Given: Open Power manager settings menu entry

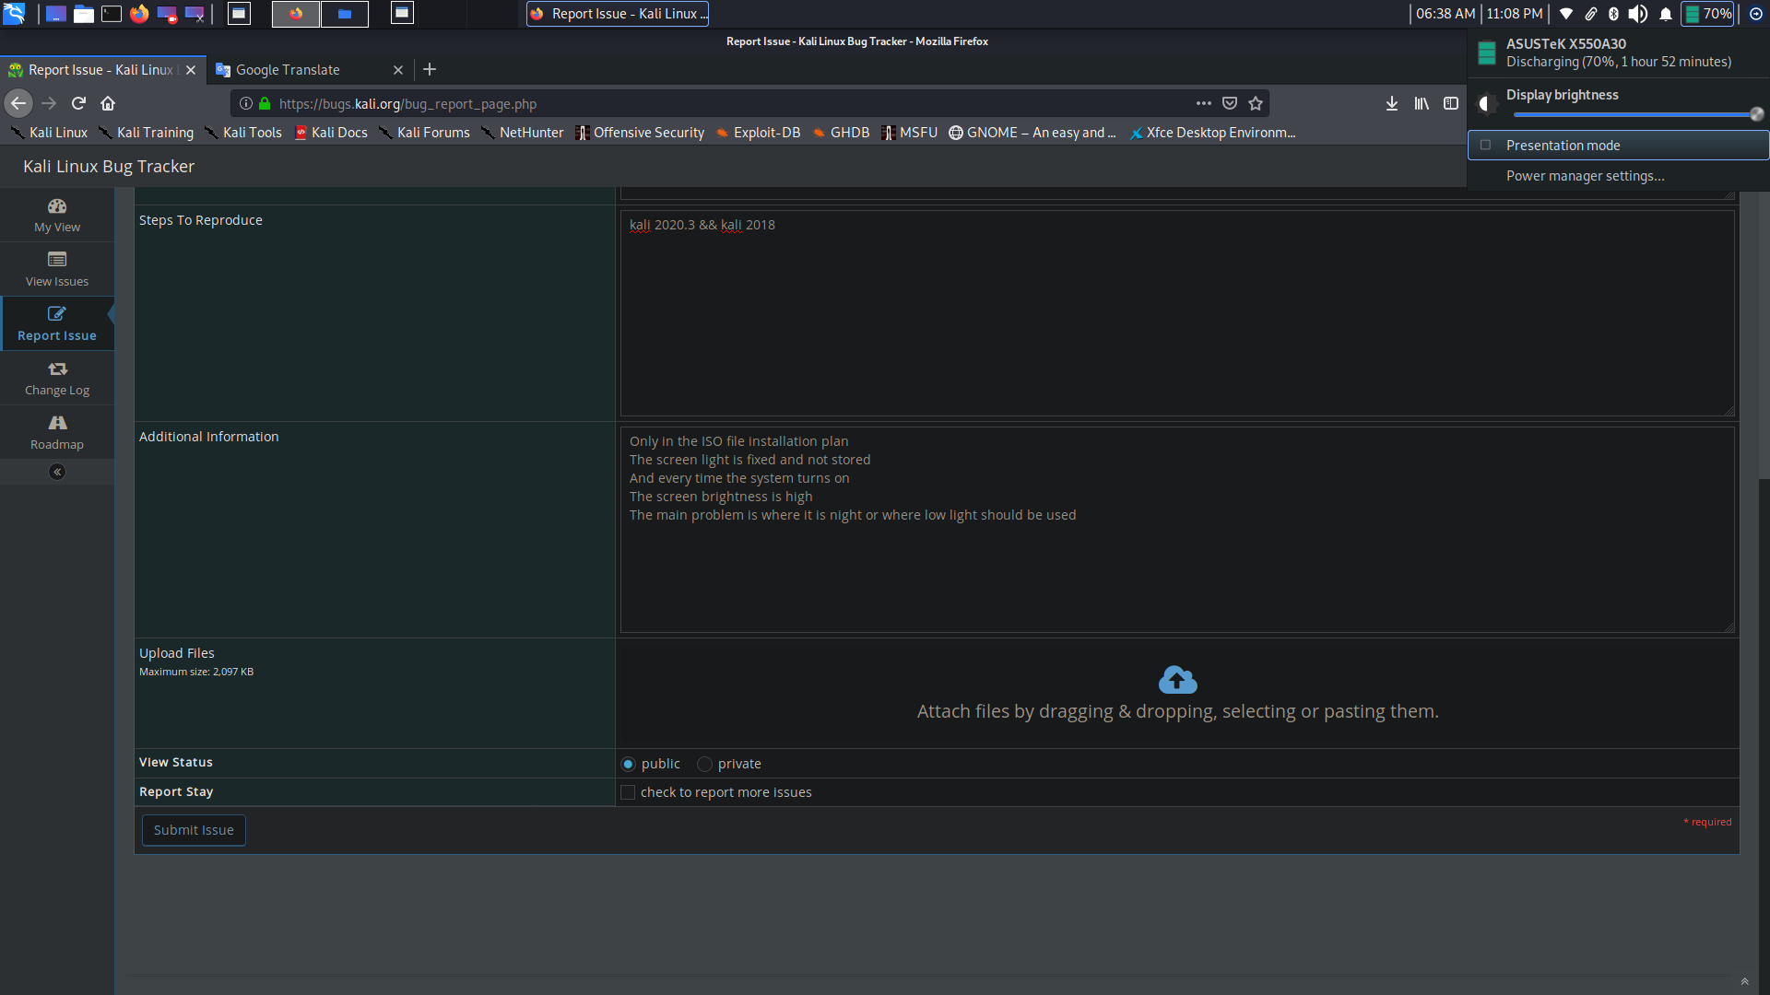Looking at the screenshot, I should (x=1585, y=176).
